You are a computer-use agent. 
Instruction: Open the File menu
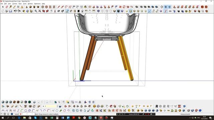point(2,4)
